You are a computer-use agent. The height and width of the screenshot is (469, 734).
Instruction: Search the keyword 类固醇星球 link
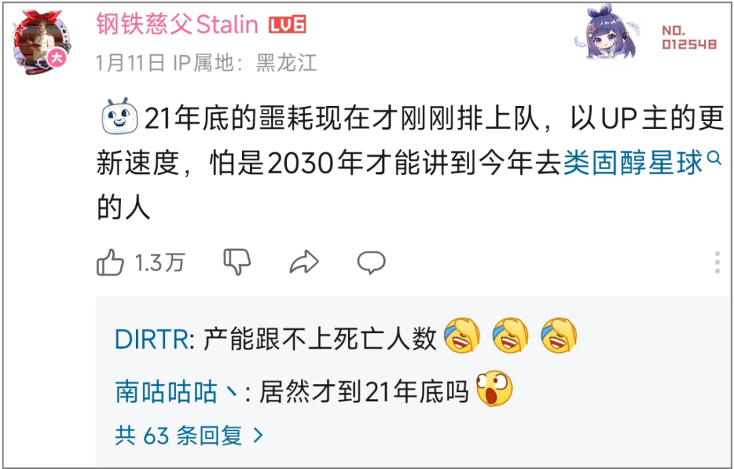point(633,163)
